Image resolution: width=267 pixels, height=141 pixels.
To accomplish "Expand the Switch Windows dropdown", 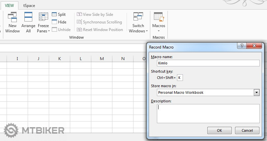I will click(x=138, y=22).
